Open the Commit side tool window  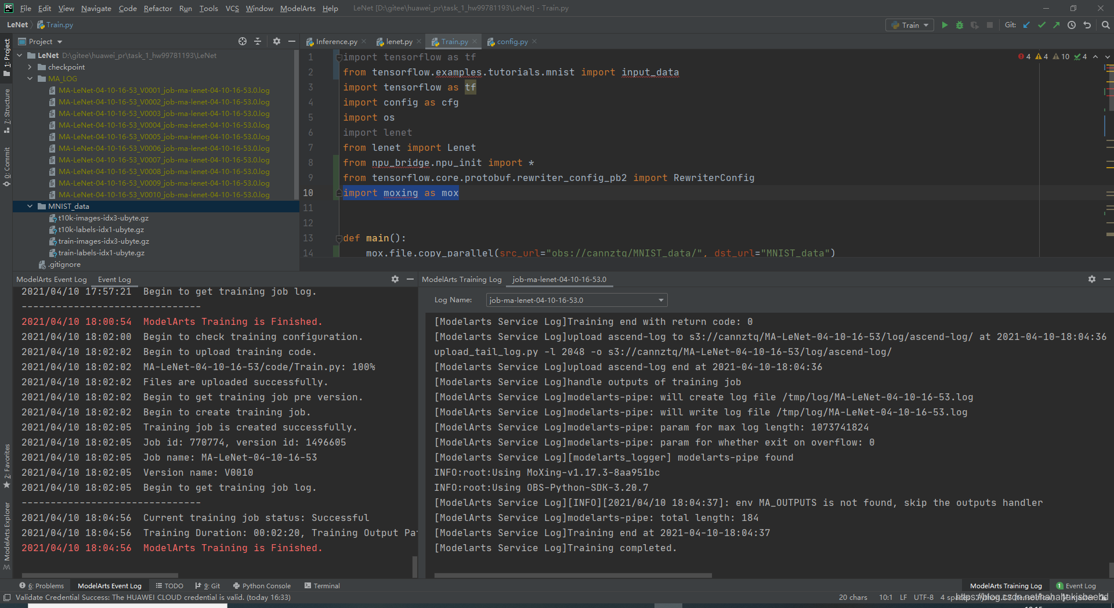pos(7,167)
